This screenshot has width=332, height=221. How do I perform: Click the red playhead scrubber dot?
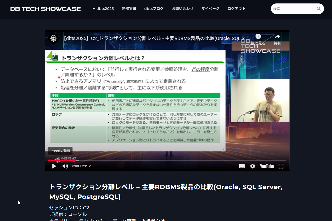(74, 160)
